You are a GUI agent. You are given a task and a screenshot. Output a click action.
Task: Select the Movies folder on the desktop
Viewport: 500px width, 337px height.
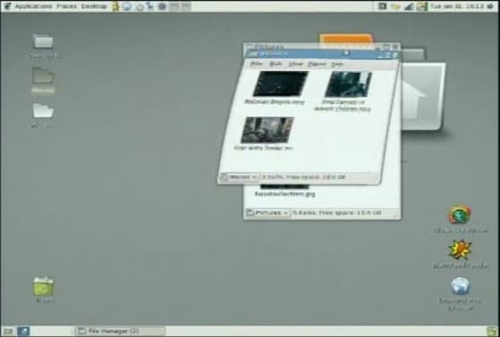coord(43,81)
